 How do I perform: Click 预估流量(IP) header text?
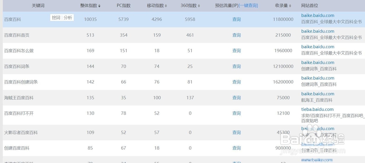click(x=227, y=5)
